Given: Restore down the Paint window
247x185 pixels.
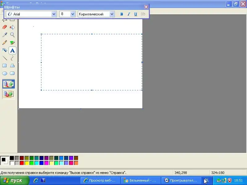Looking at the screenshot, I should pyautogui.click(x=236, y=4).
